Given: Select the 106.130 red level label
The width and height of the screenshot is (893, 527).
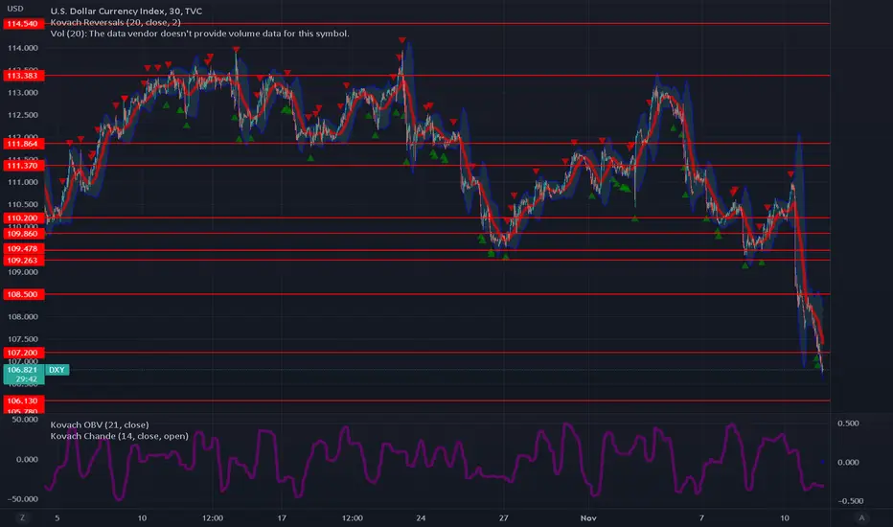Looking at the screenshot, I should point(23,401).
